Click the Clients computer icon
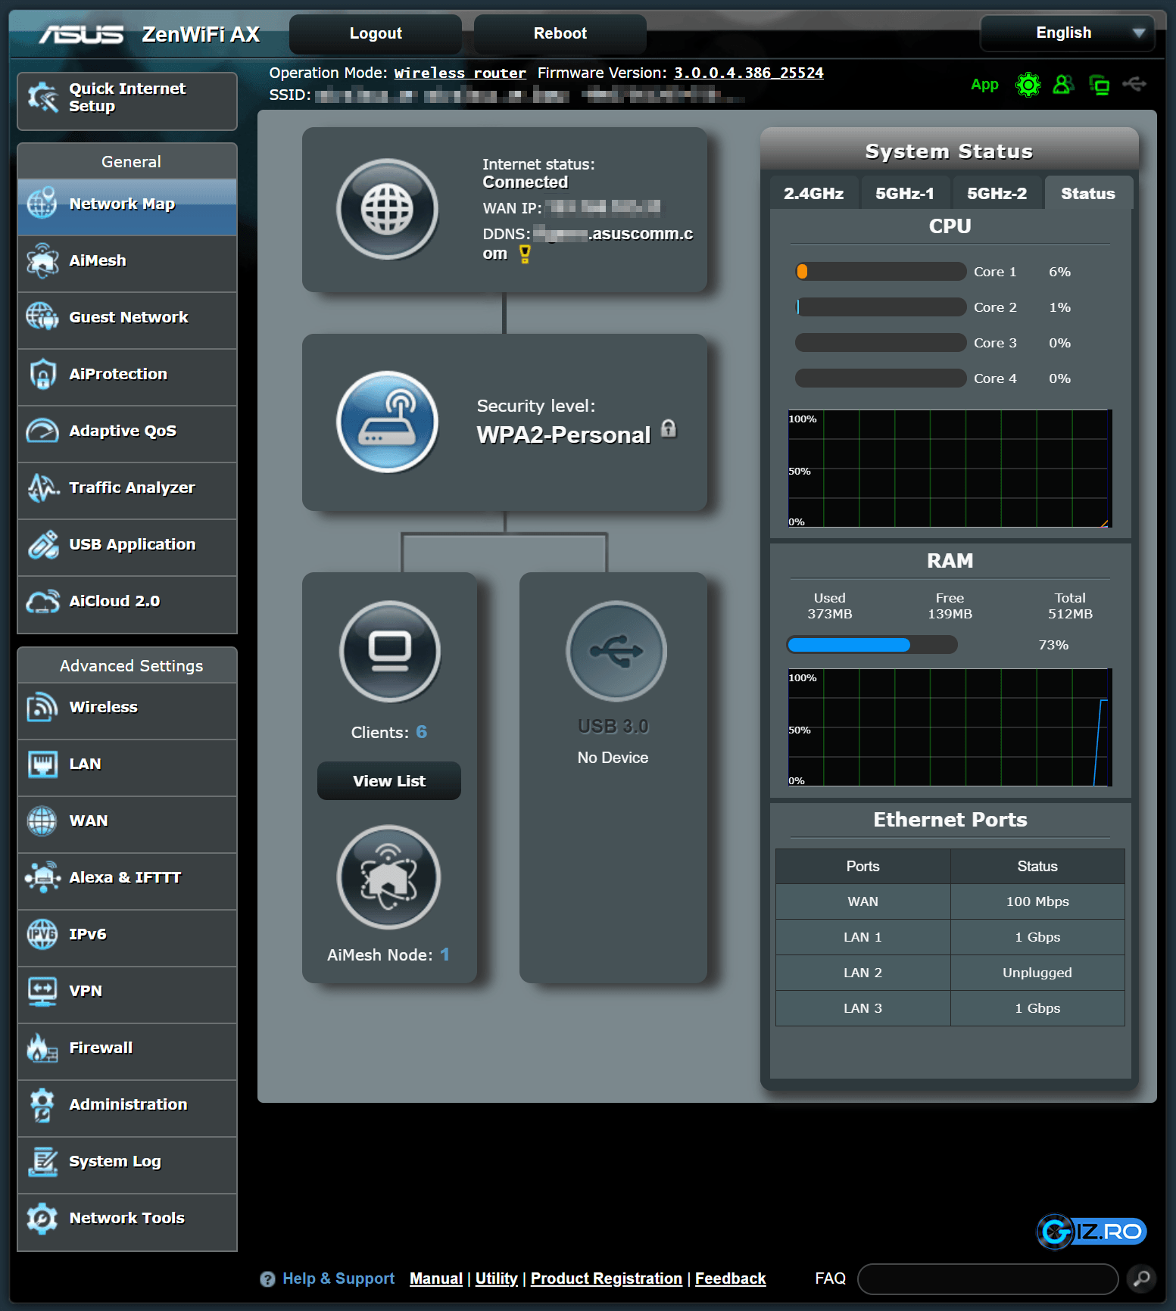This screenshot has width=1176, height=1311. 389,651
